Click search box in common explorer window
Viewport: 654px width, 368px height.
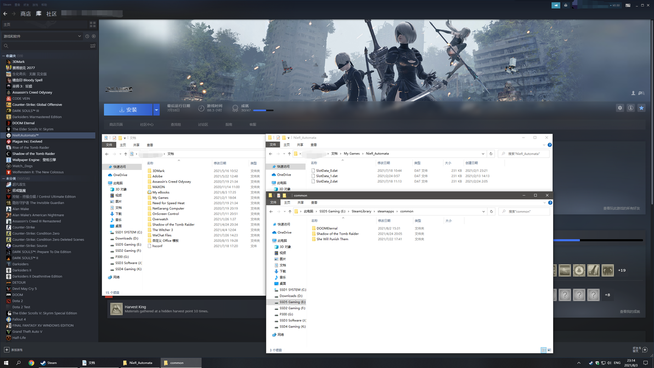[x=525, y=211]
